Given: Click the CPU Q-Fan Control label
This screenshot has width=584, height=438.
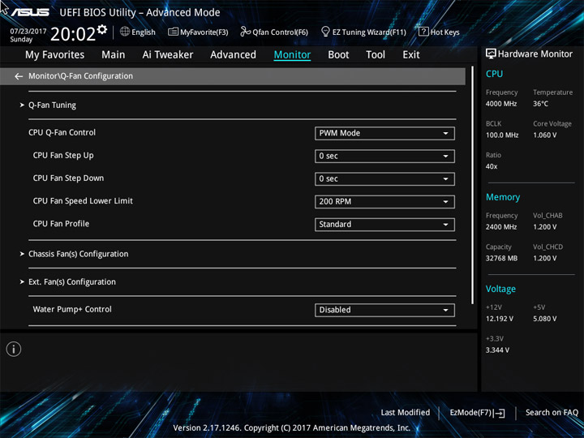Looking at the screenshot, I should (62, 132).
